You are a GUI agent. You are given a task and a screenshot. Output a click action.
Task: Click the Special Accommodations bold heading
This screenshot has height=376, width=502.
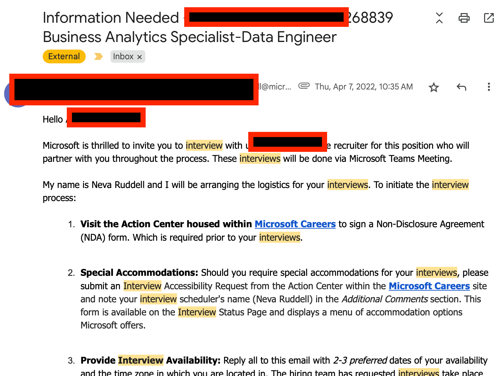click(x=139, y=273)
